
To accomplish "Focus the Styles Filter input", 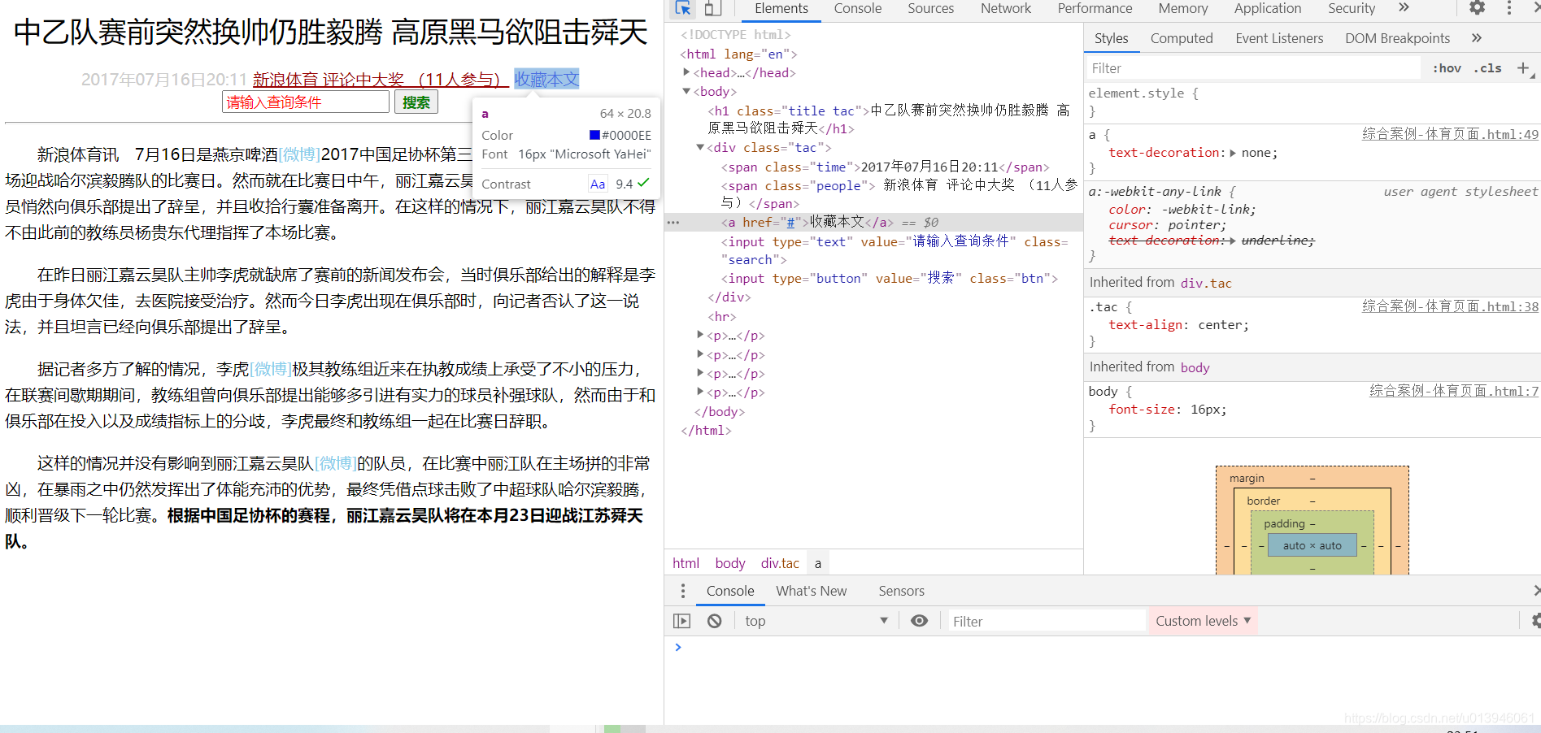I will click(x=1255, y=68).
